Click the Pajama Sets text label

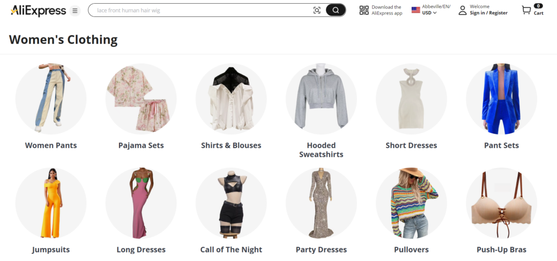pos(141,146)
